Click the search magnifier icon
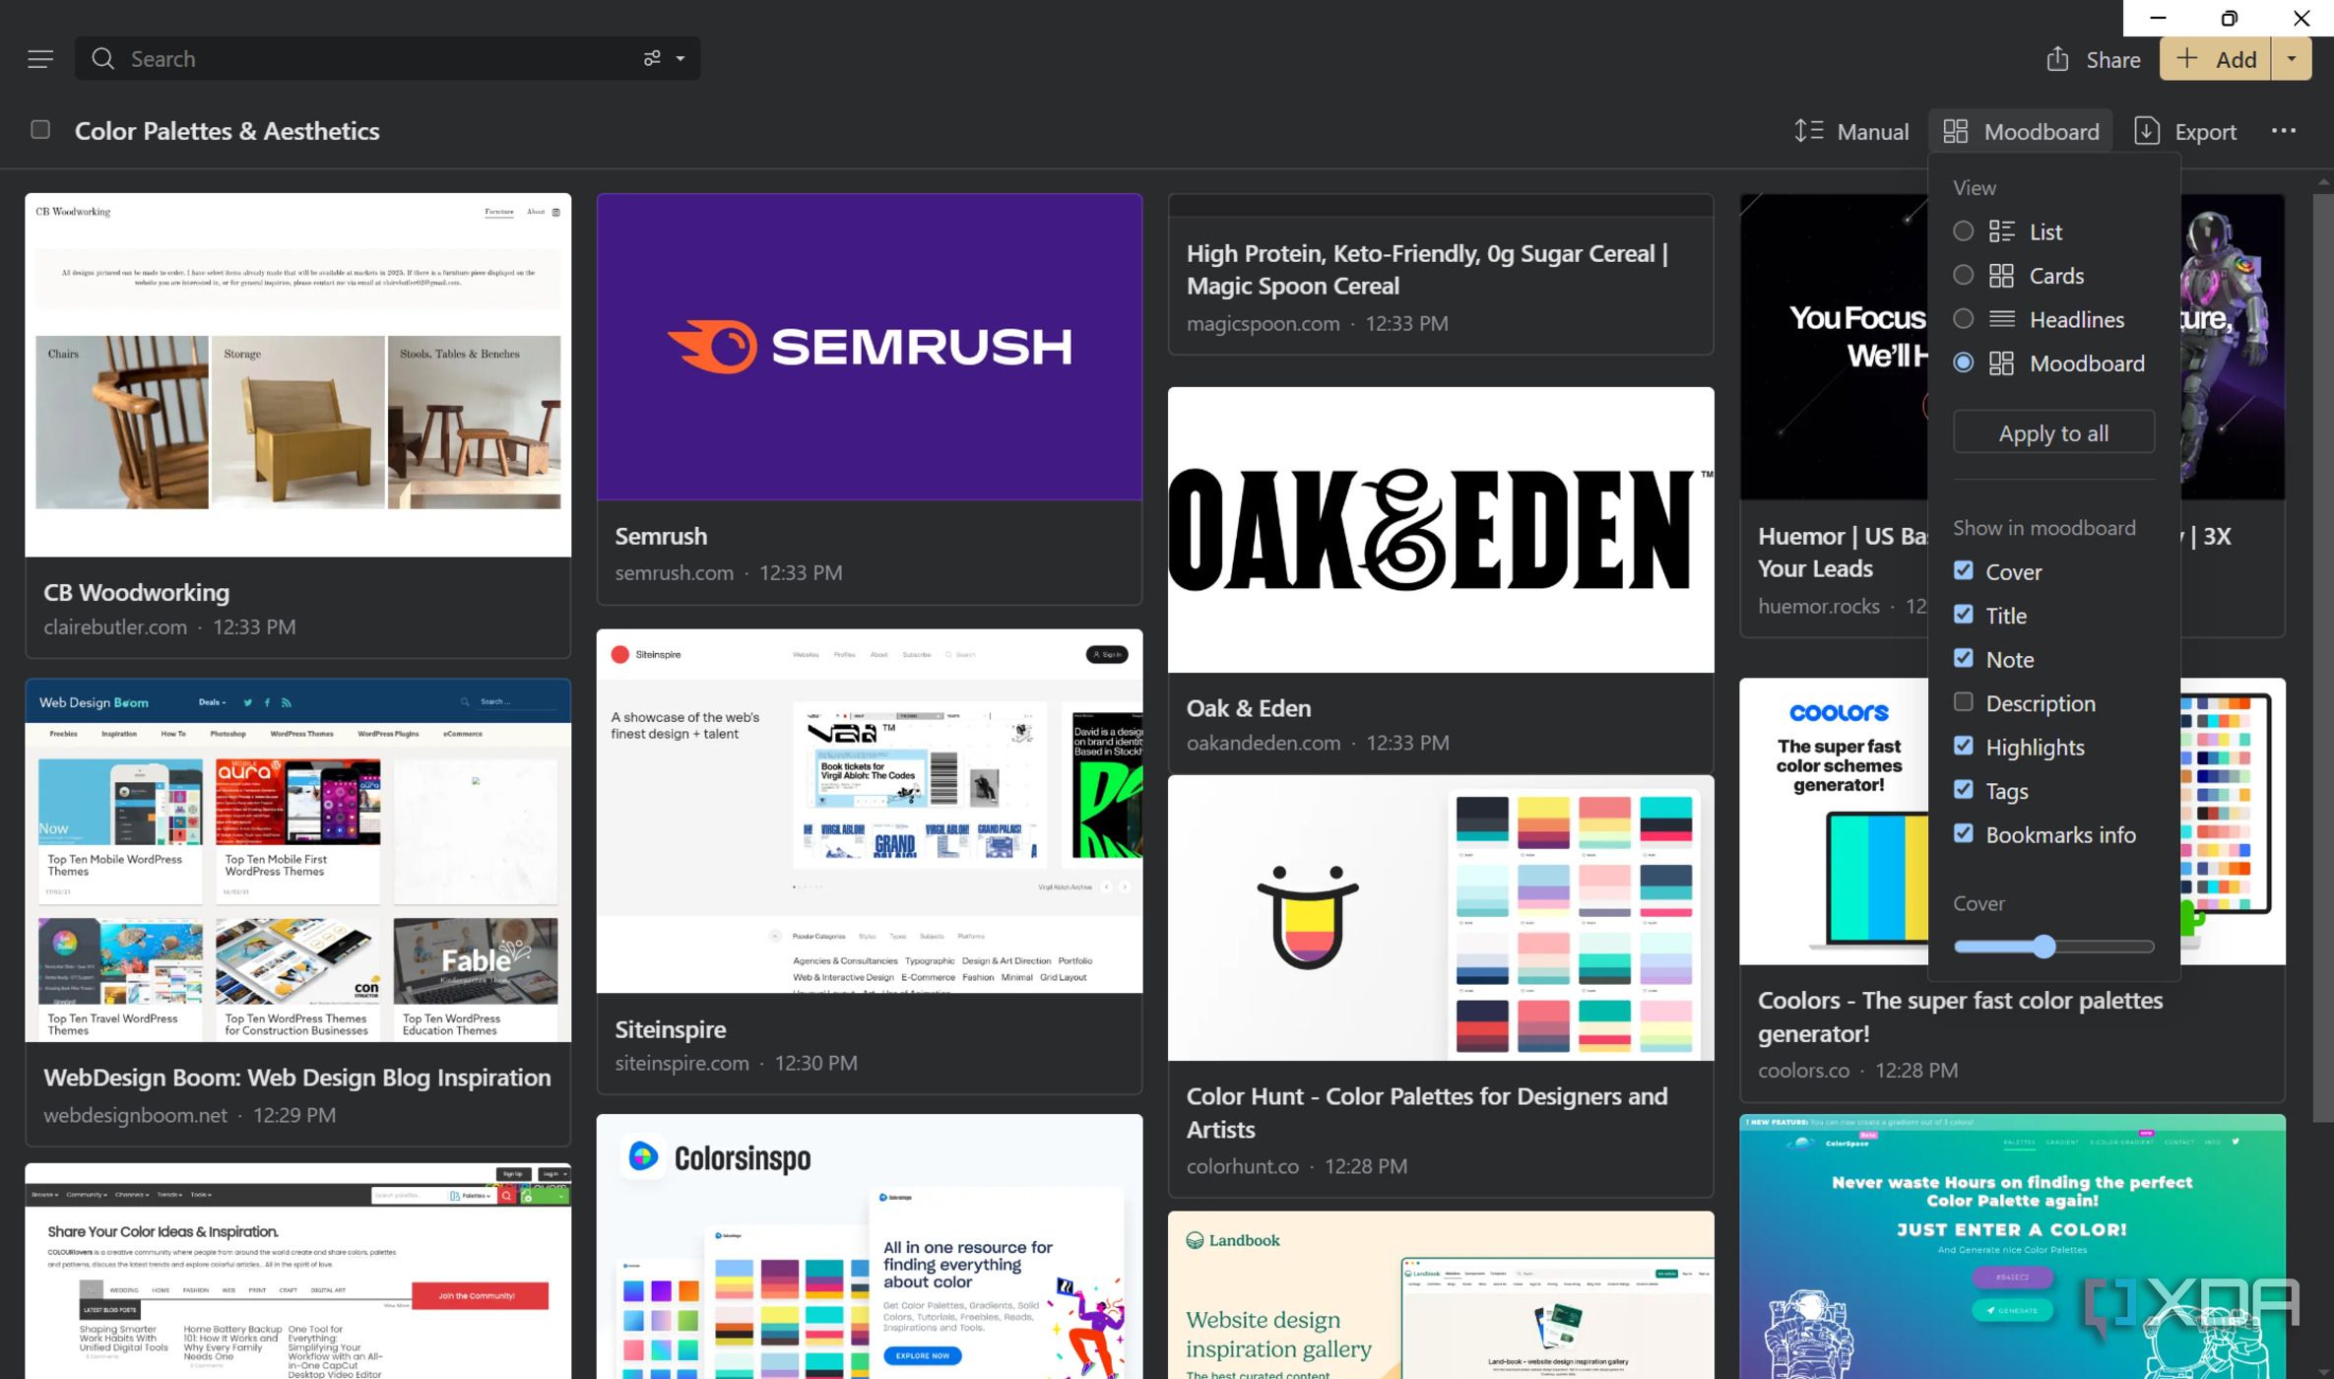 (103, 59)
